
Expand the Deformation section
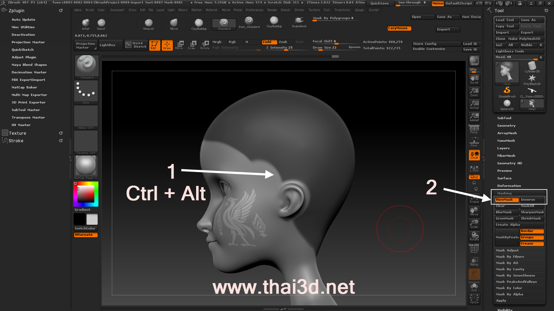click(509, 186)
